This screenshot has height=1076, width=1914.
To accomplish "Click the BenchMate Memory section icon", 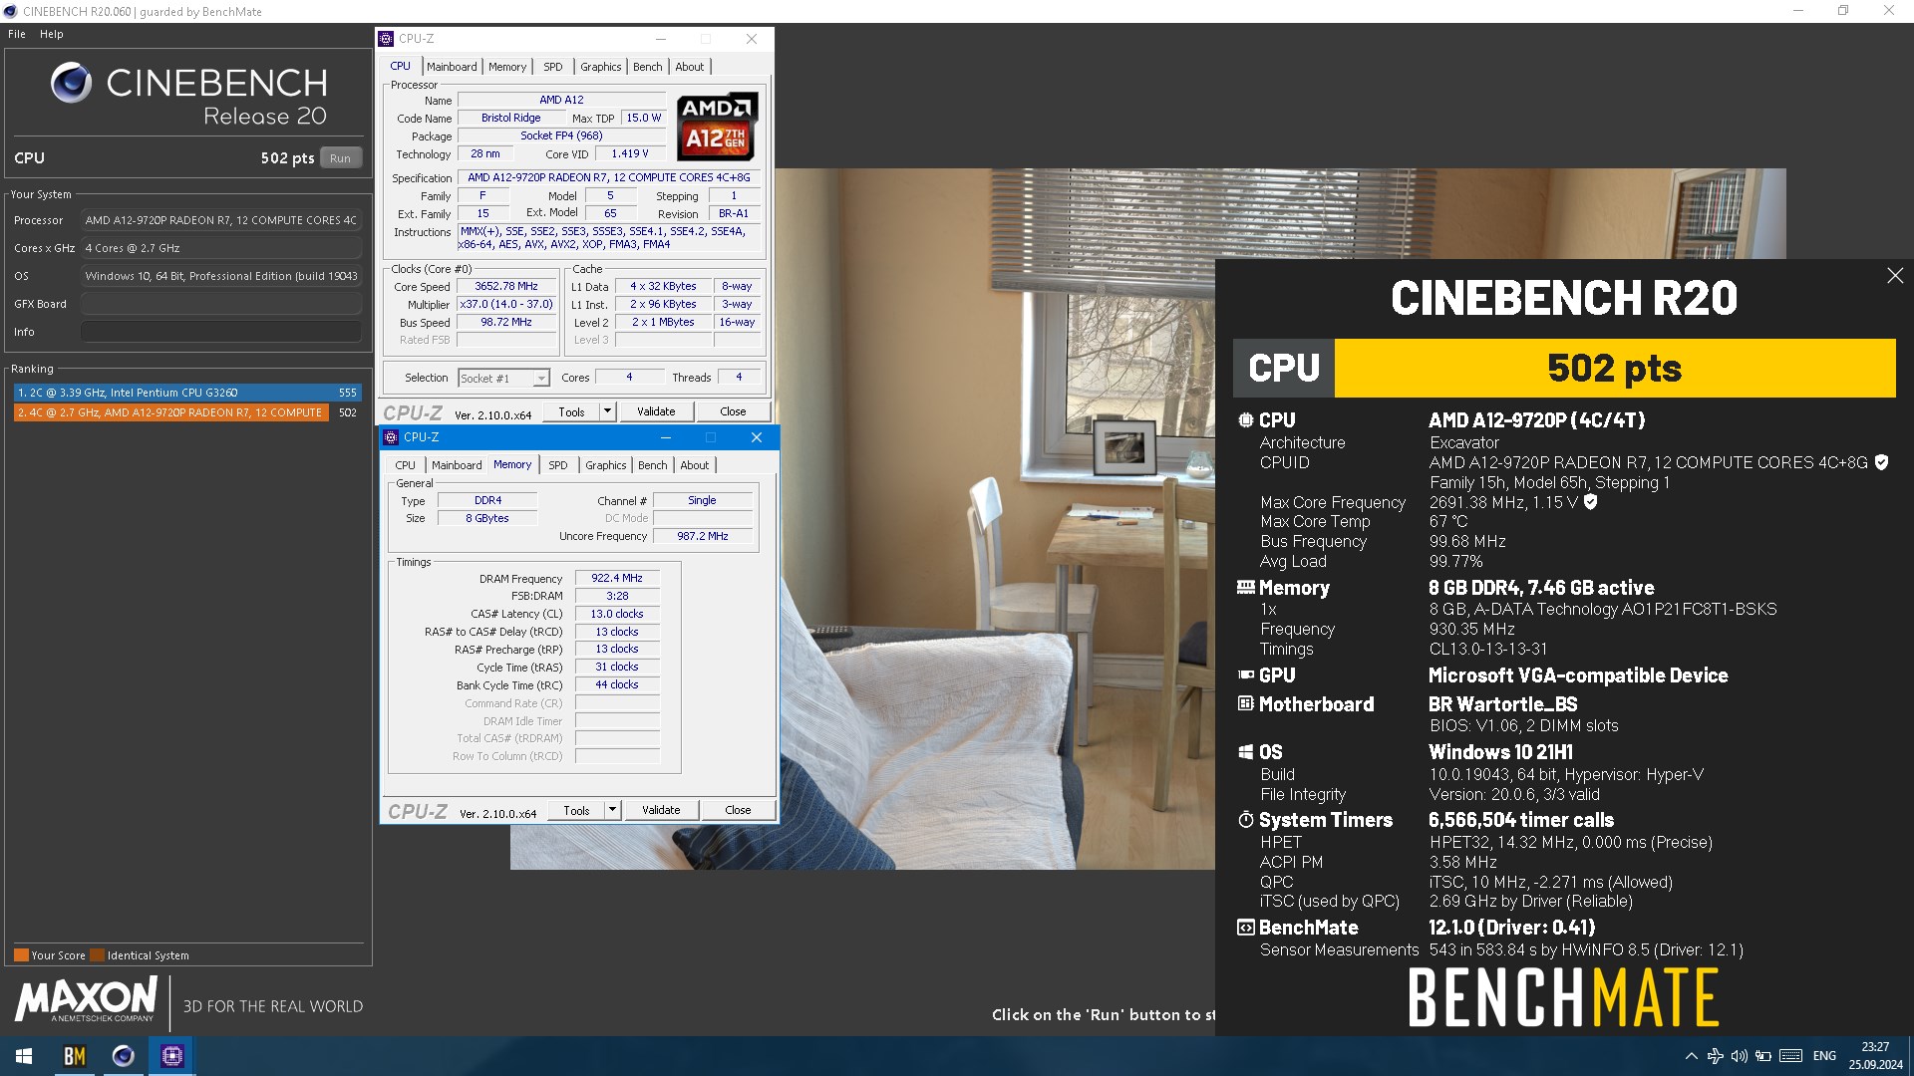I will [x=1246, y=588].
